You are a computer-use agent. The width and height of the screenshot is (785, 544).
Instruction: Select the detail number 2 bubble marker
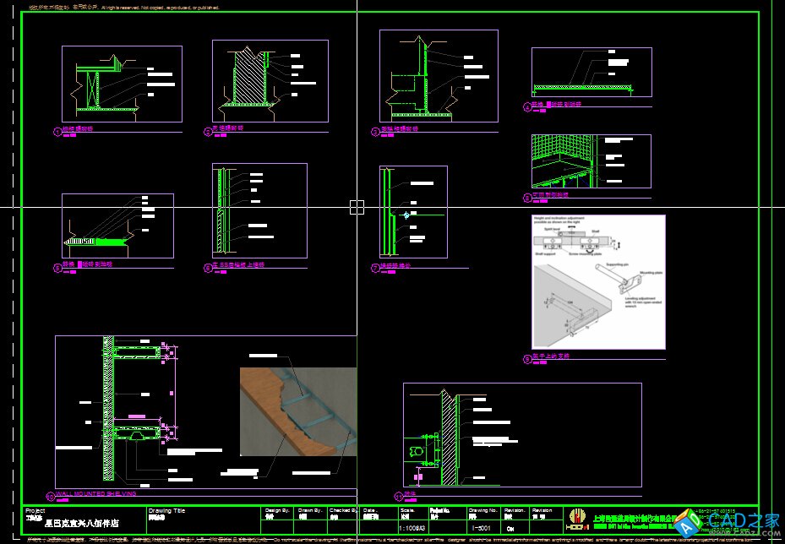coord(208,132)
